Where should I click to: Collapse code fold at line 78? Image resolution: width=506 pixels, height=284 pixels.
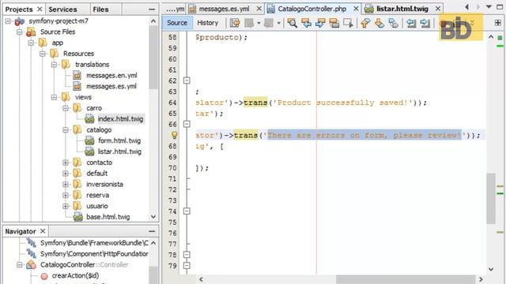(187, 255)
